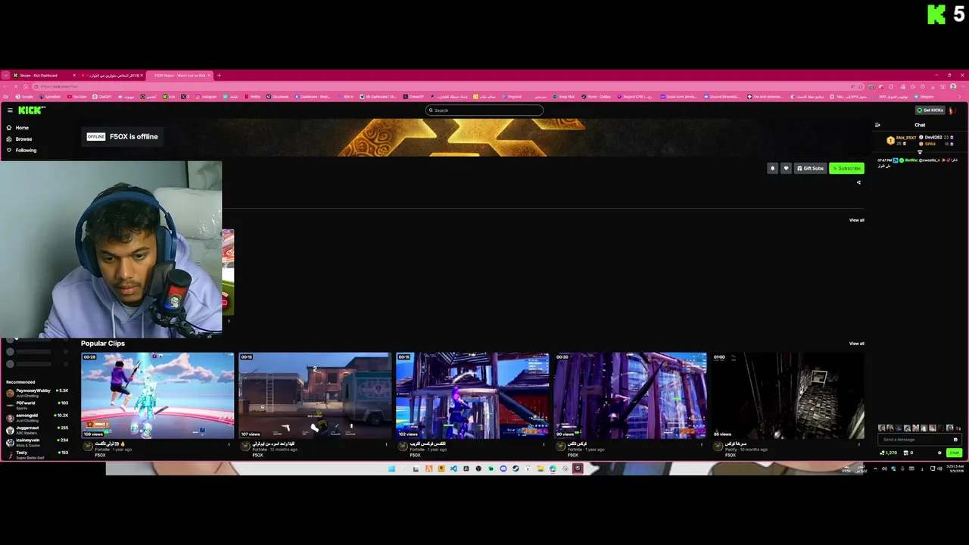Open the Kick hamburger sidebar menu
This screenshot has width=969, height=545.
coord(10,111)
